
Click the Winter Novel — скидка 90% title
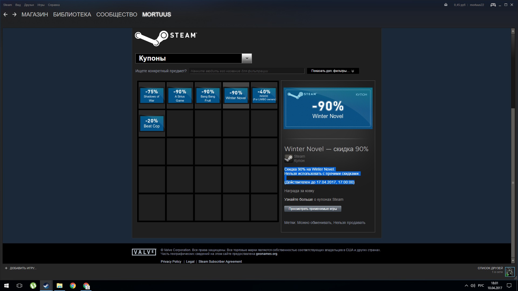tap(326, 149)
